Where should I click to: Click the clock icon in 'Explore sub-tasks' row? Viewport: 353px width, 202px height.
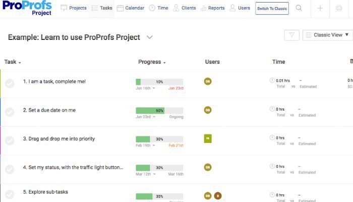point(272,195)
